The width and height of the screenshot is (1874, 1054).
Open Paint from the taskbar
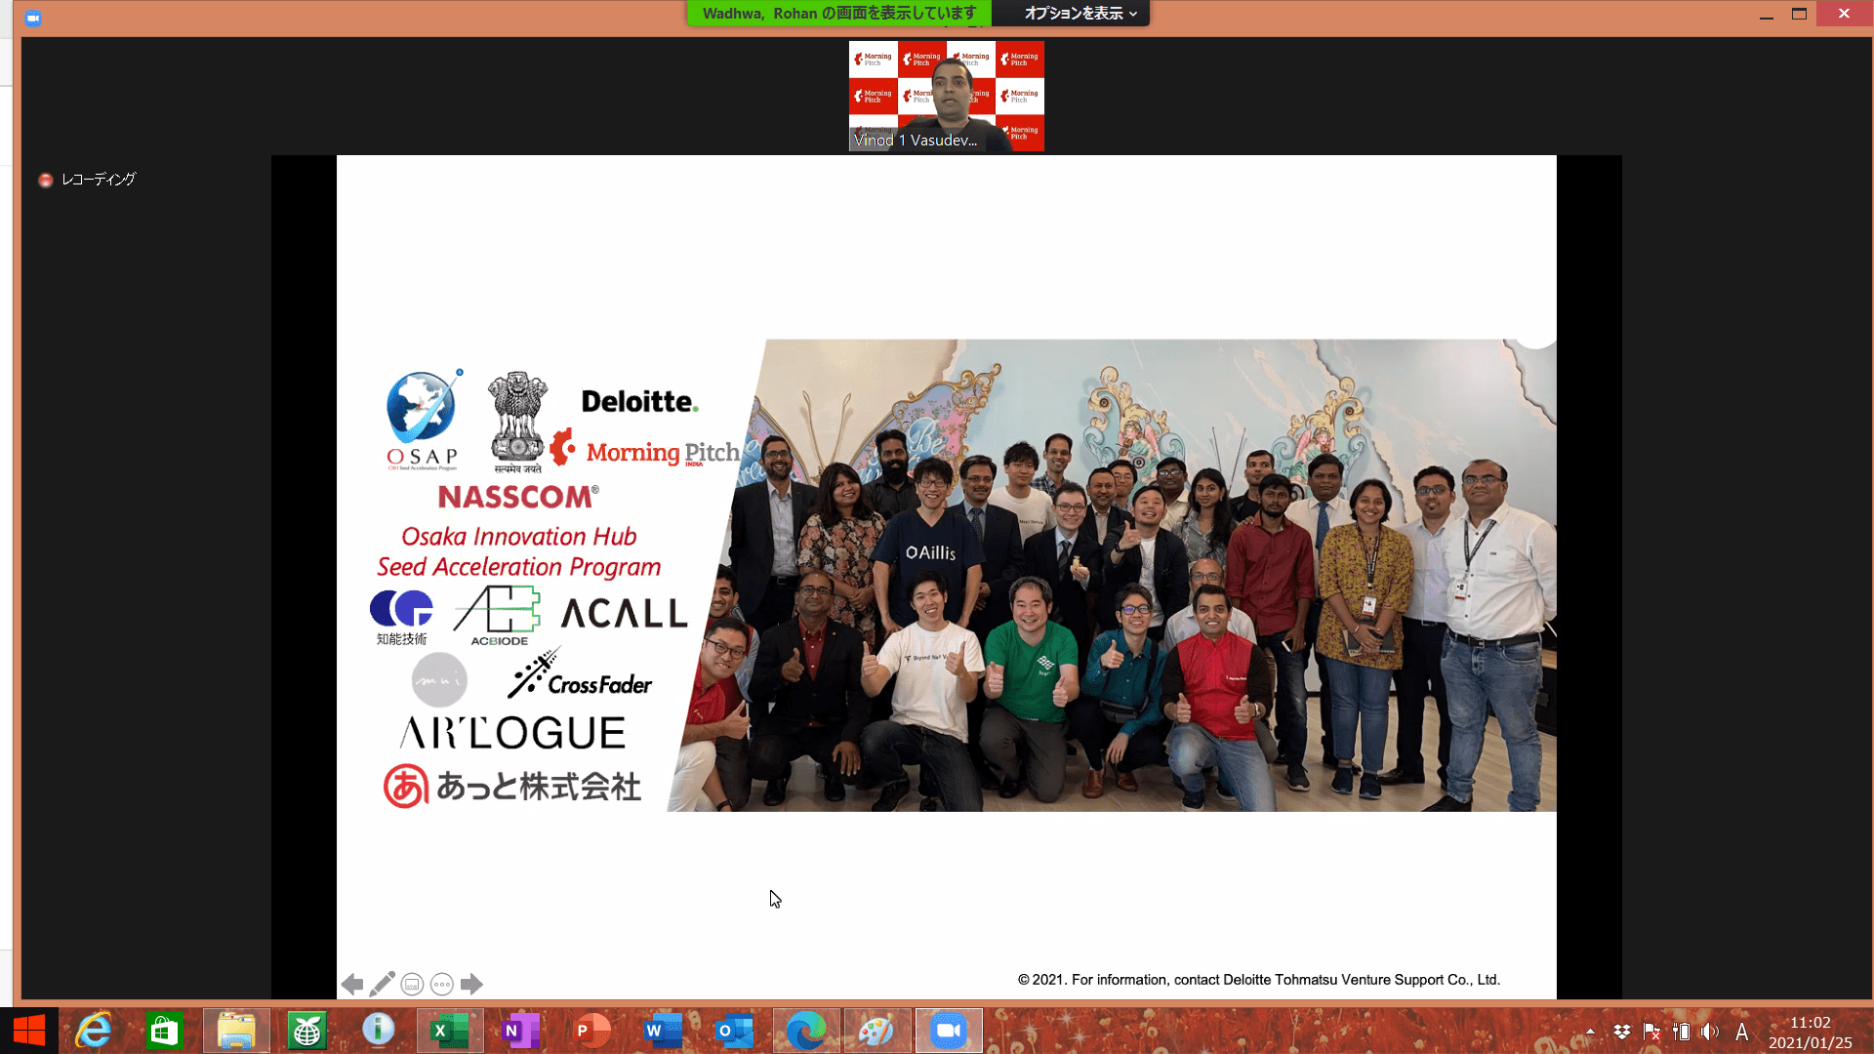876,1030
